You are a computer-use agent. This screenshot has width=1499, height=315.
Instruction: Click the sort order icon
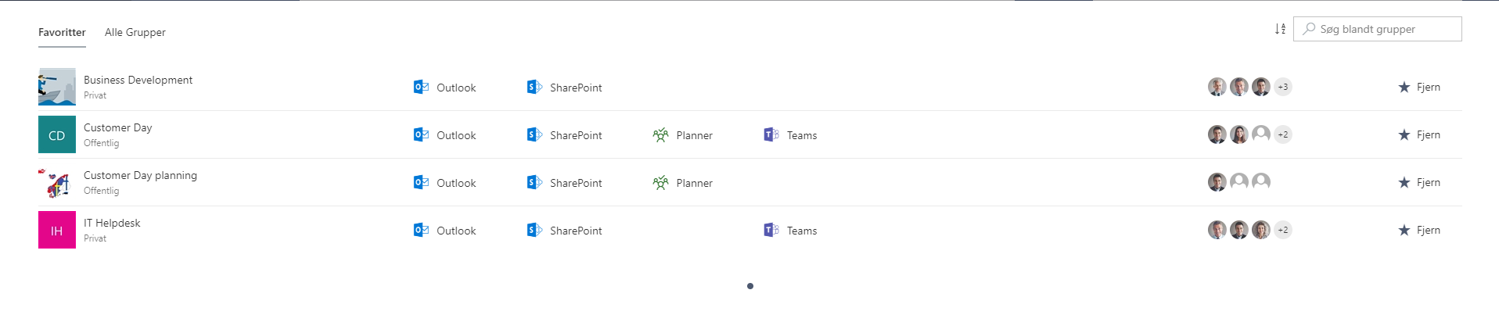pyautogui.click(x=1280, y=29)
